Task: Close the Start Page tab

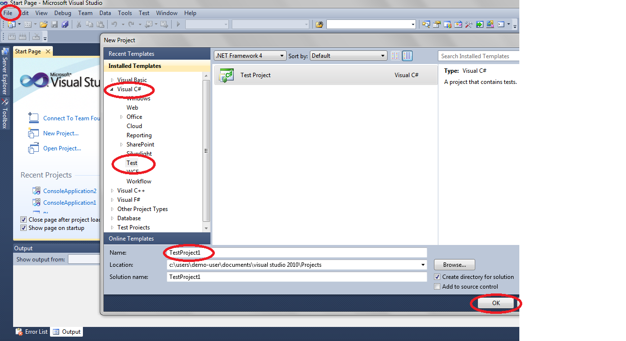Action: pos(48,51)
